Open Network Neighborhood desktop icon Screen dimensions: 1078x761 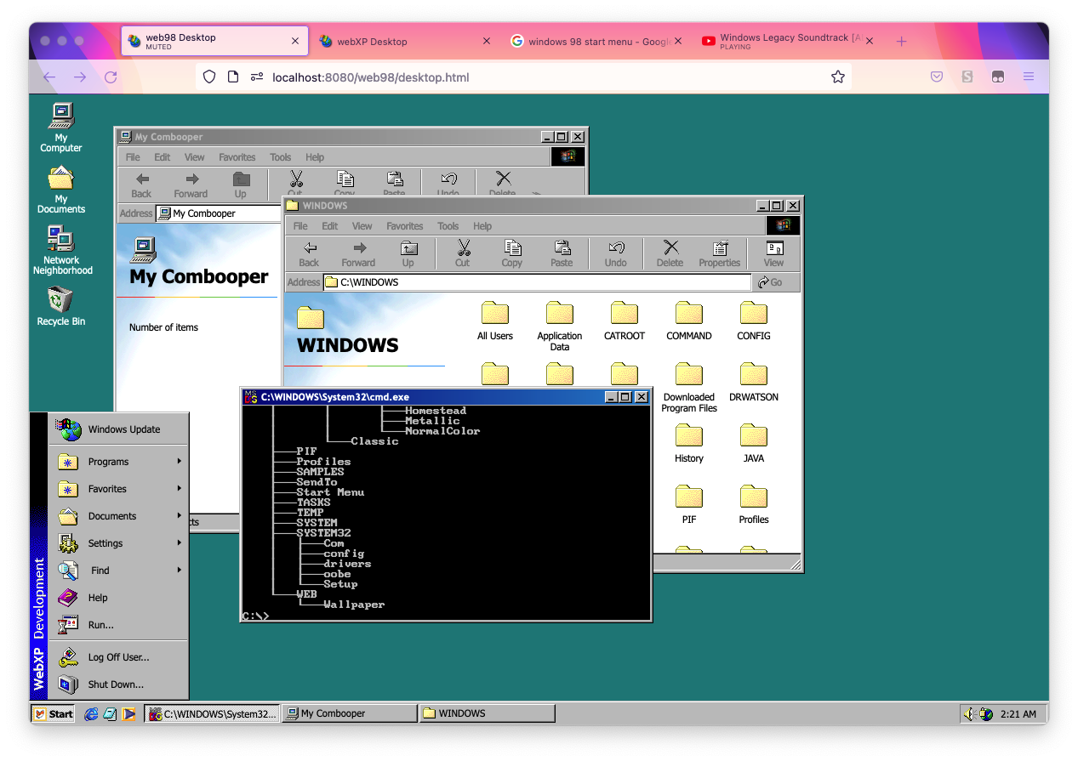pyautogui.click(x=61, y=241)
